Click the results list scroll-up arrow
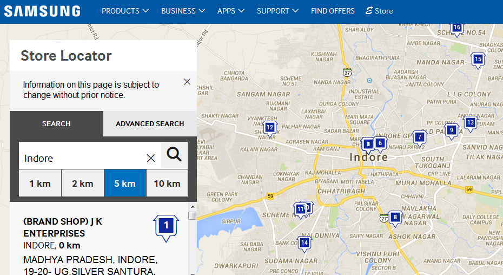This screenshot has height=275, width=503. click(193, 207)
